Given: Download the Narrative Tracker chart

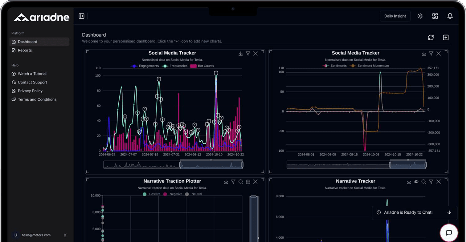Looking at the screenshot, I should click(409, 182).
